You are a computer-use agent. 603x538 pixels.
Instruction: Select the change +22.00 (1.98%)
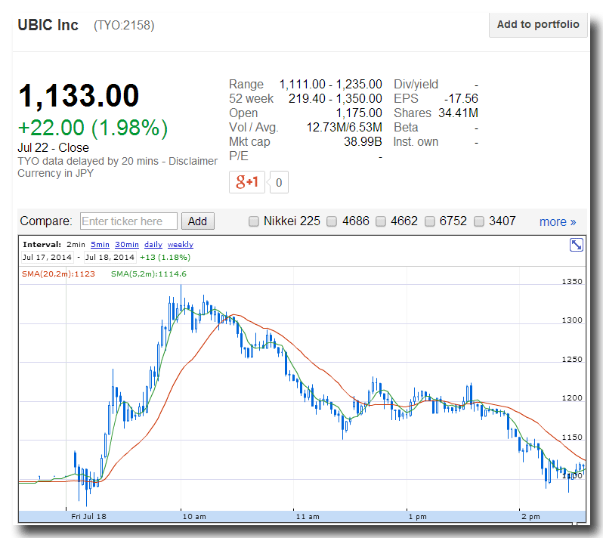point(93,128)
